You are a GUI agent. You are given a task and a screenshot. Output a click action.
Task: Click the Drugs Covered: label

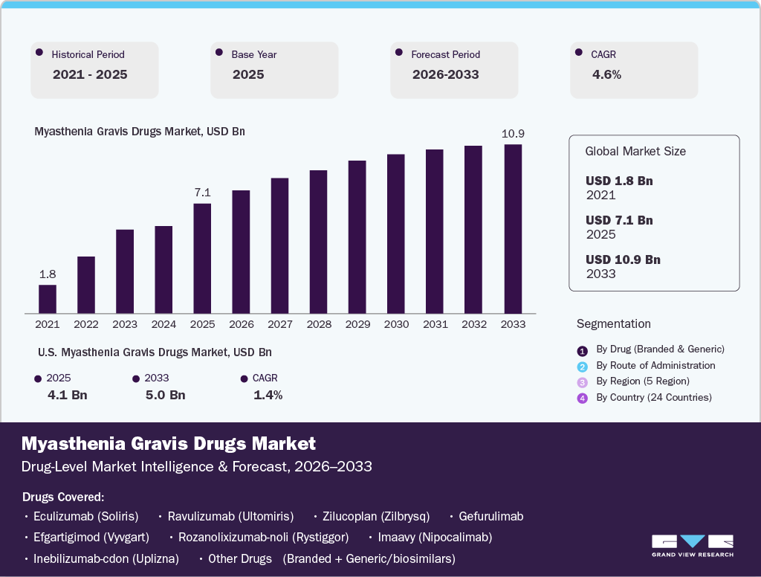(63, 497)
